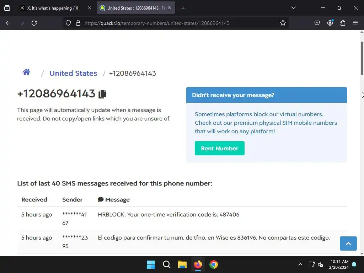
Task: Open the United States breadcrumb link
Action: point(73,73)
